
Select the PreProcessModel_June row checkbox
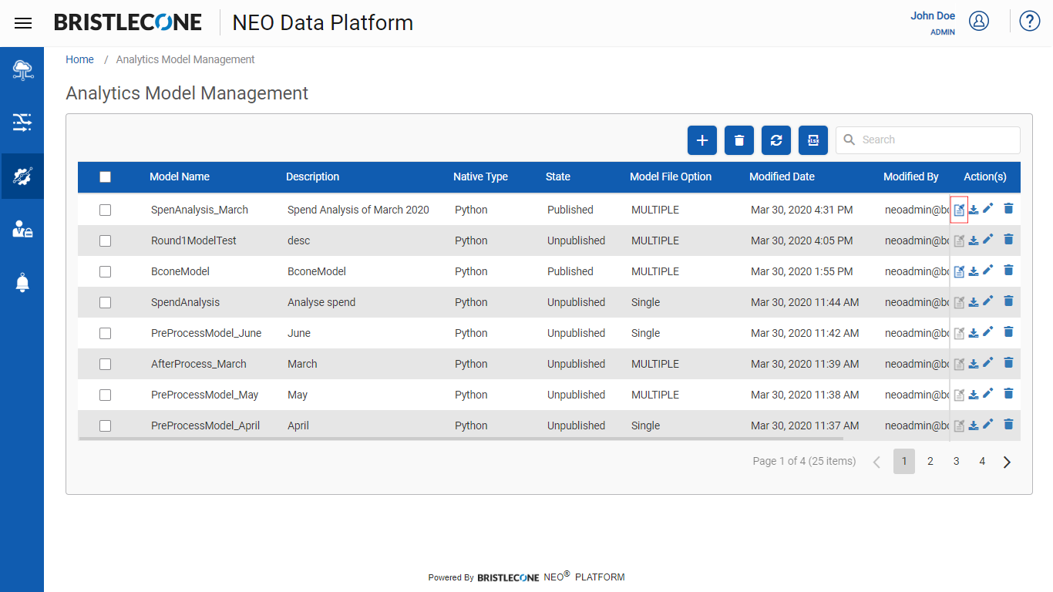pos(106,333)
